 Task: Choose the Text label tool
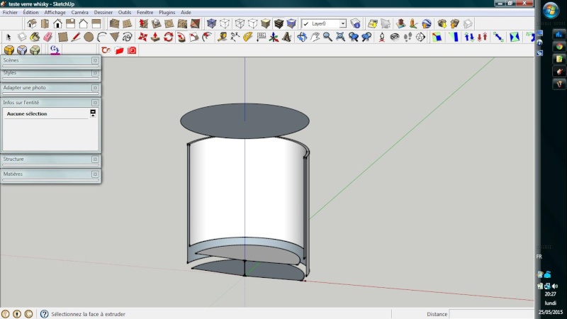click(x=261, y=37)
